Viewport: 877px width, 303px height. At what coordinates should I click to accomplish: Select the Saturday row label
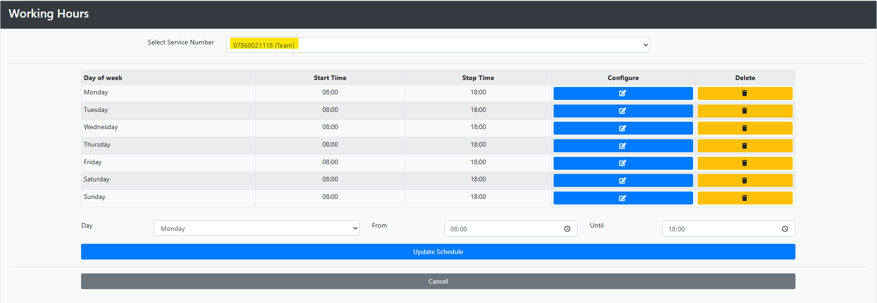[97, 179]
